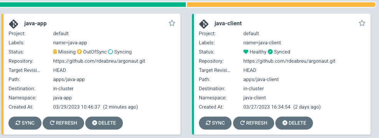Open java-client repository URL

(289, 61)
